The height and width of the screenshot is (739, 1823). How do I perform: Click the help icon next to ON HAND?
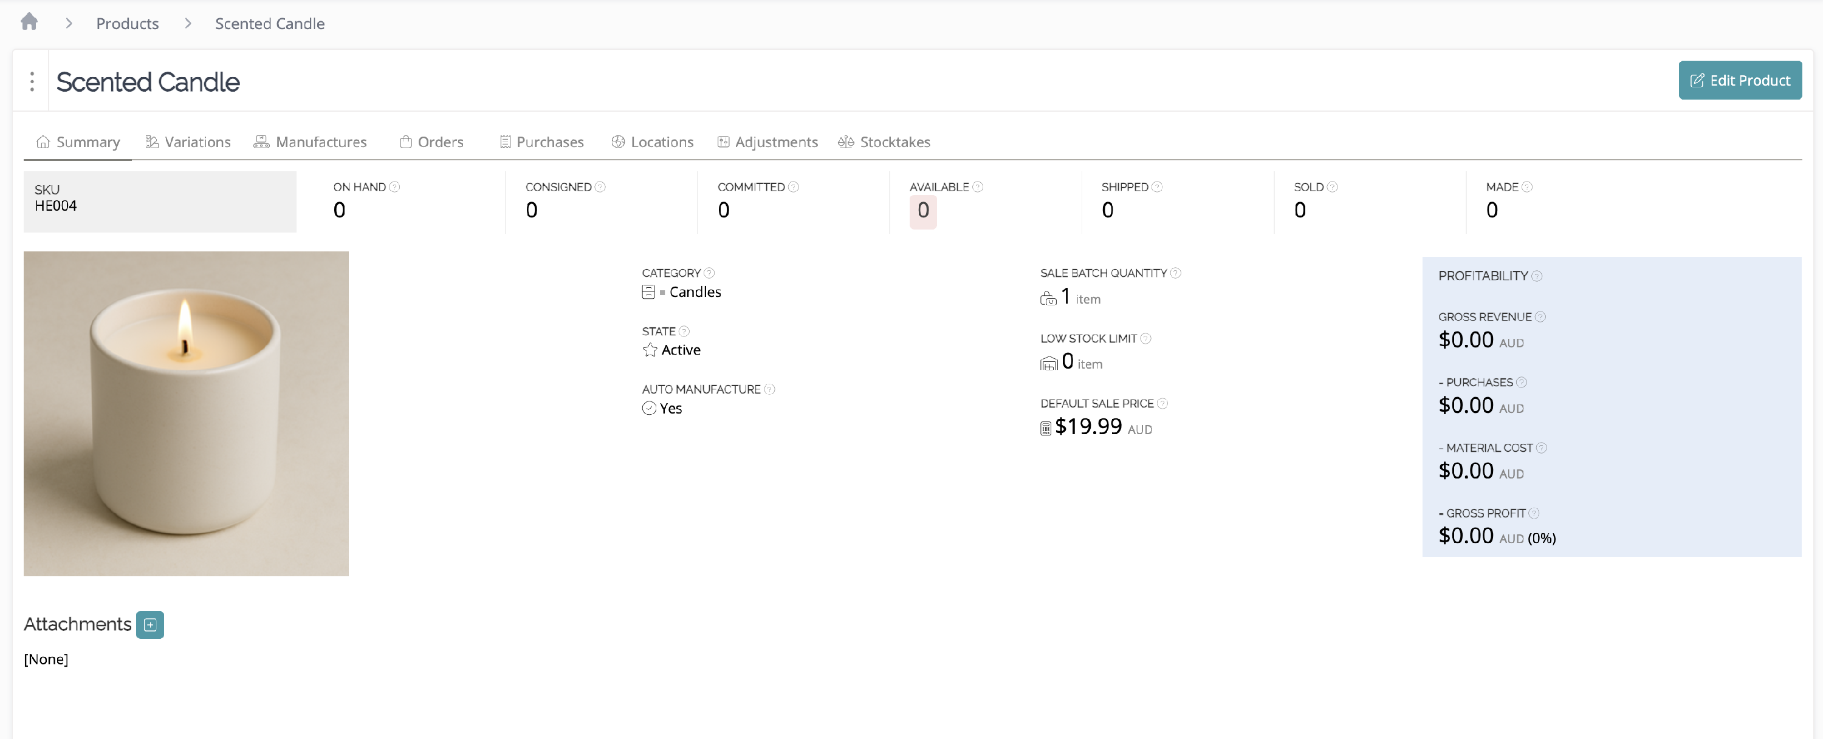tap(395, 186)
